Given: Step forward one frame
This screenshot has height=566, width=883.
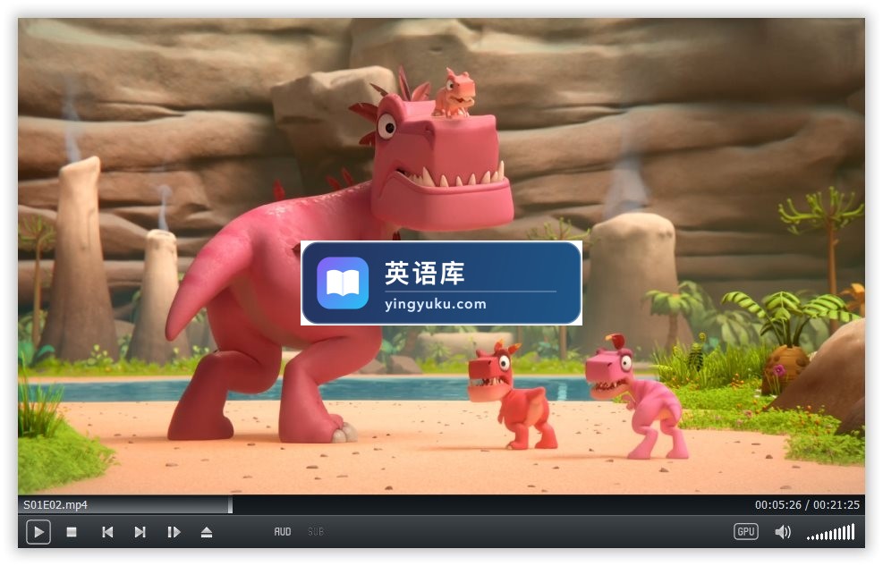Looking at the screenshot, I should (174, 532).
